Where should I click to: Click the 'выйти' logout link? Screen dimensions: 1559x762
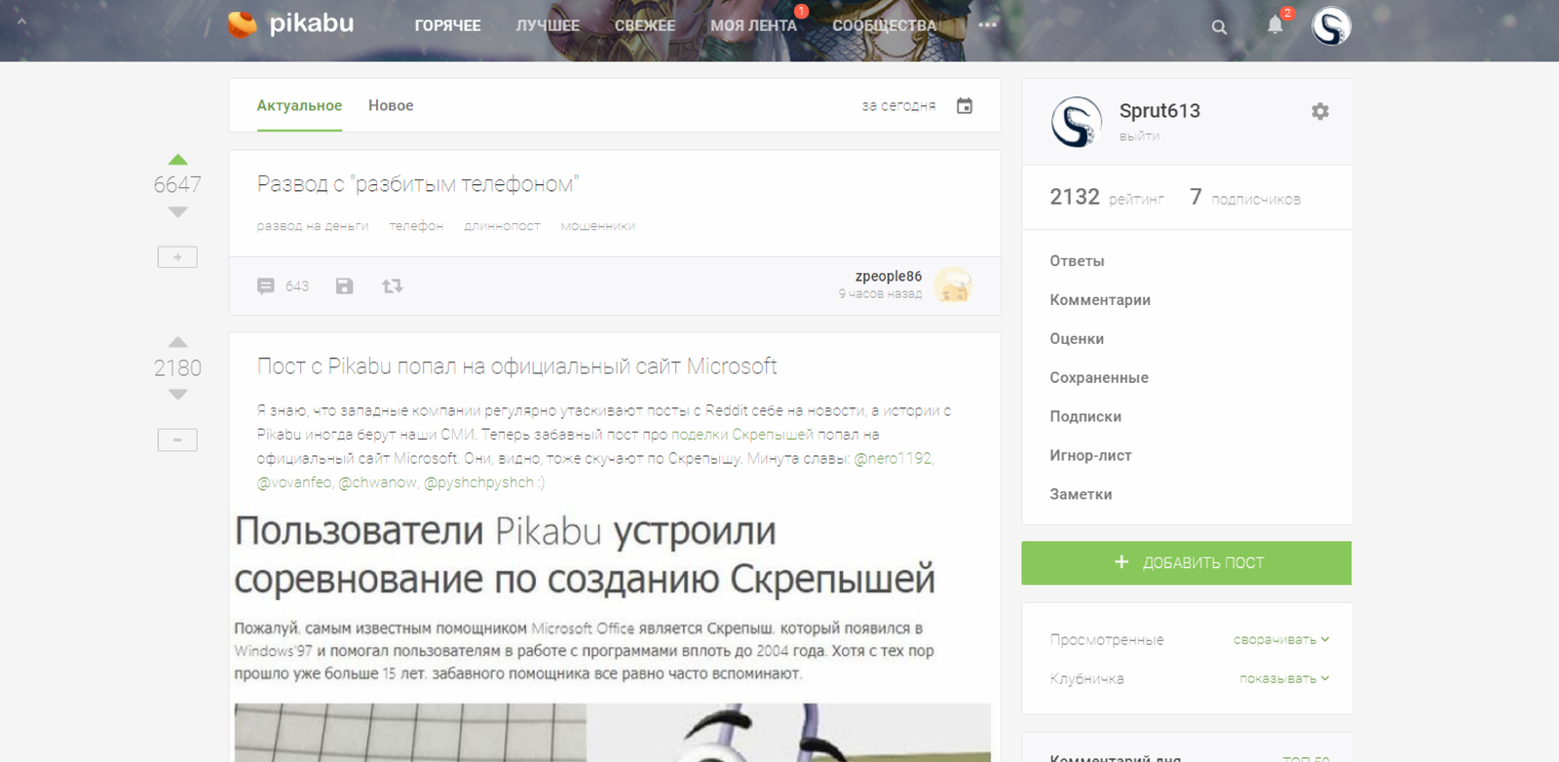[x=1139, y=136]
